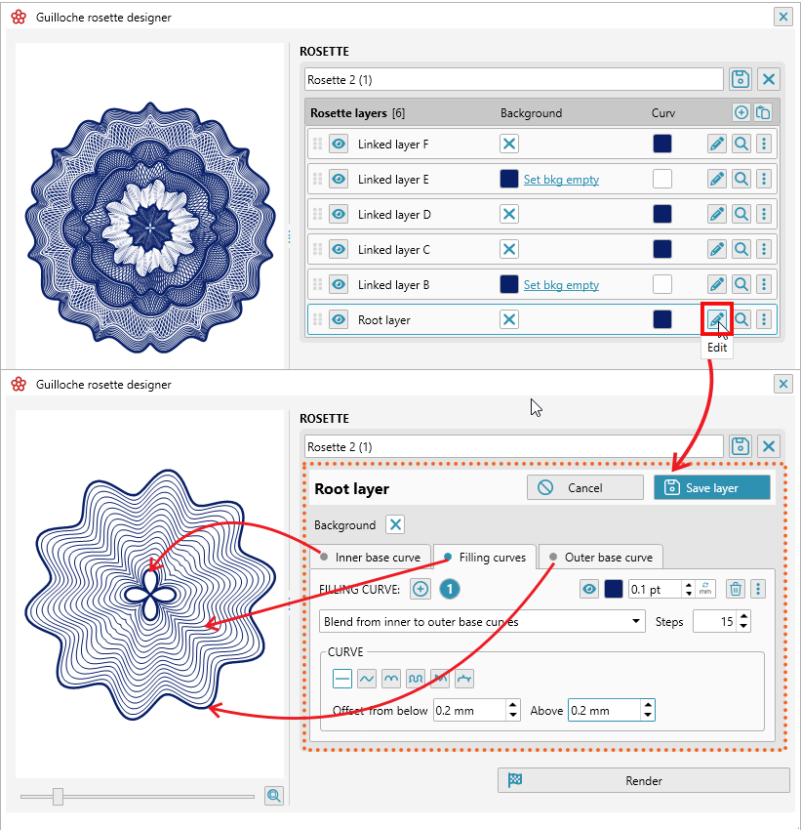
Task: Toggle the filling curve visibility eye
Action: click(x=590, y=589)
